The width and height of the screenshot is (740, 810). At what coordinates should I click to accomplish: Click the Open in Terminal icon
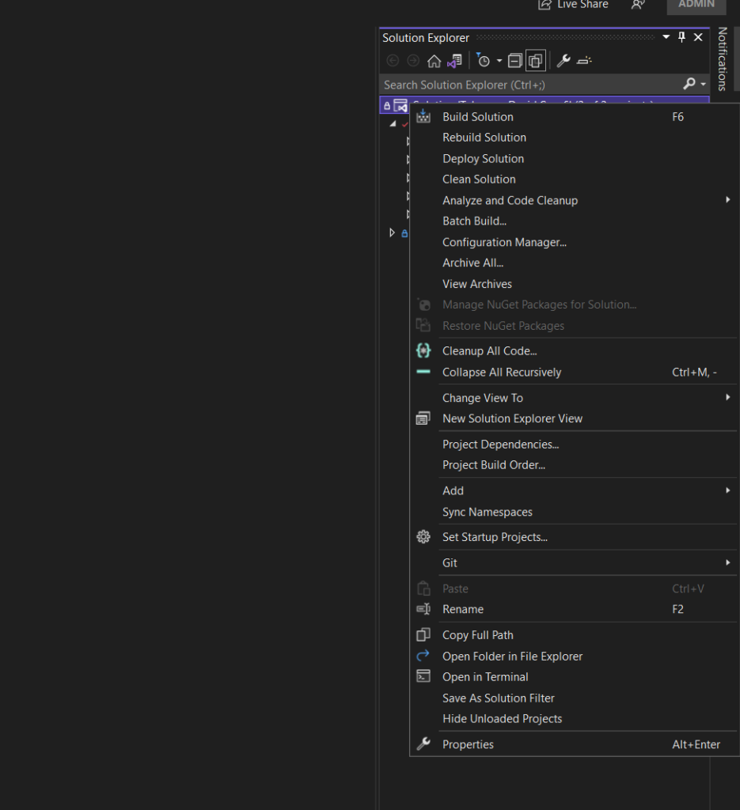(x=423, y=677)
